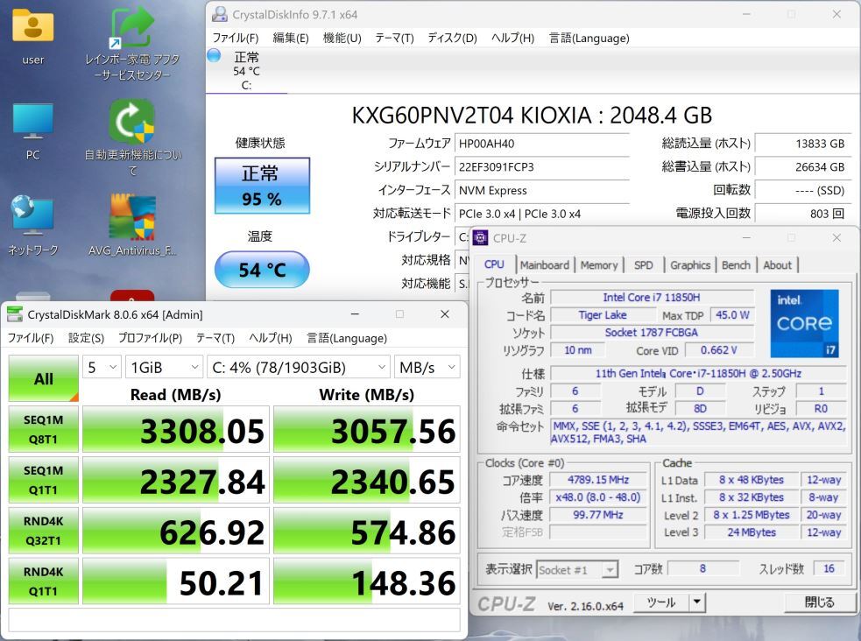Launch the レインボー家電 shortcut
Screen dimensions: 861x641
click(x=130, y=28)
